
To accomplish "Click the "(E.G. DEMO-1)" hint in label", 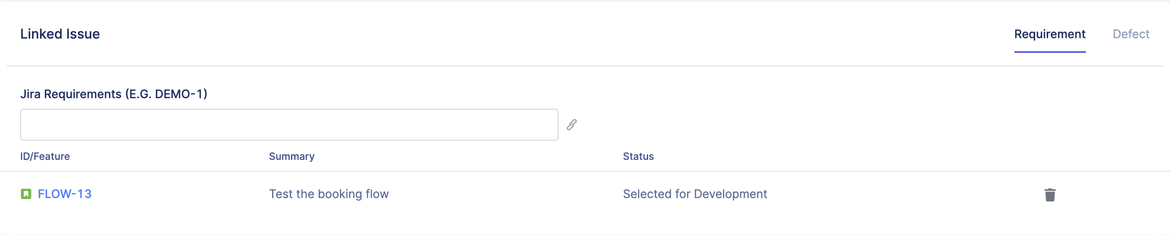I will click(x=166, y=94).
